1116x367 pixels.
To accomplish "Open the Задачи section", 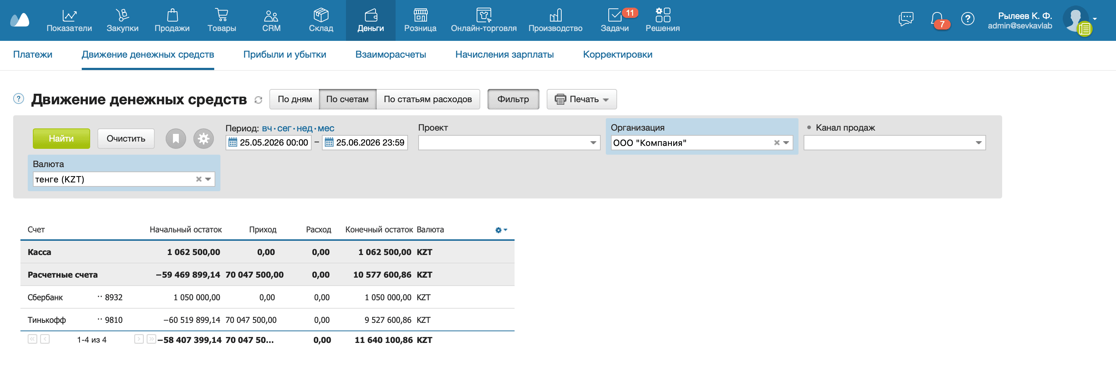I will 615,20.
